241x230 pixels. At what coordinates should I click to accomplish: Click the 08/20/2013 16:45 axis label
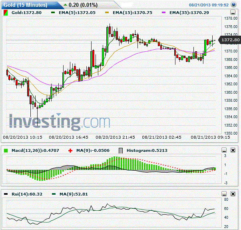click(69, 137)
